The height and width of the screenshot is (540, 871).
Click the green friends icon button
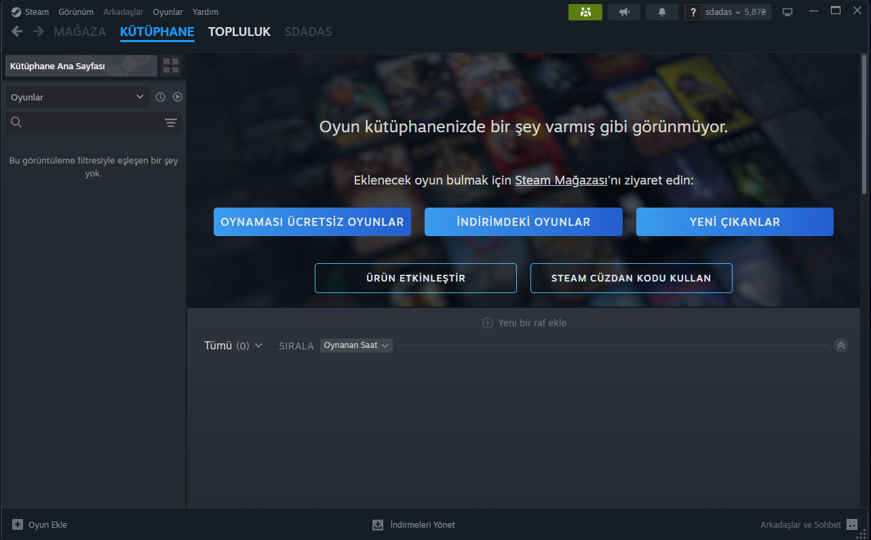pyautogui.click(x=585, y=12)
